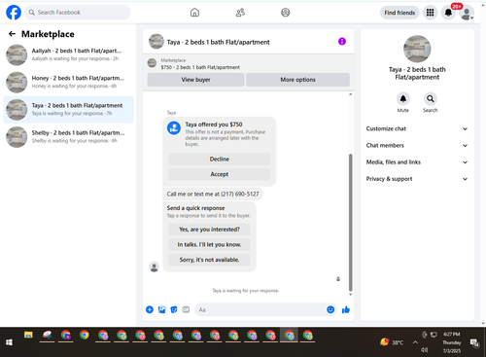The height and width of the screenshot is (357, 486).
Task: Click the Taya offer person icon
Action: click(x=174, y=128)
